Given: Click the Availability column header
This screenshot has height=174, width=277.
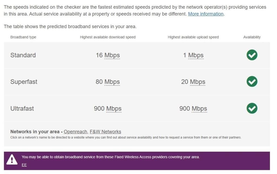Looking at the screenshot, I should [252, 37].
